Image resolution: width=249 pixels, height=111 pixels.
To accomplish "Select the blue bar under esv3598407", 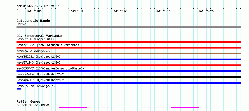I will [129, 71].
